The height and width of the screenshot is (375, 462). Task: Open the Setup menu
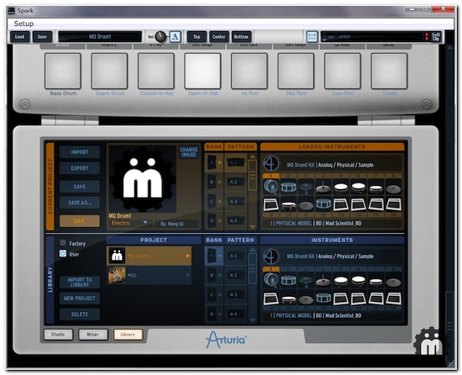point(24,24)
